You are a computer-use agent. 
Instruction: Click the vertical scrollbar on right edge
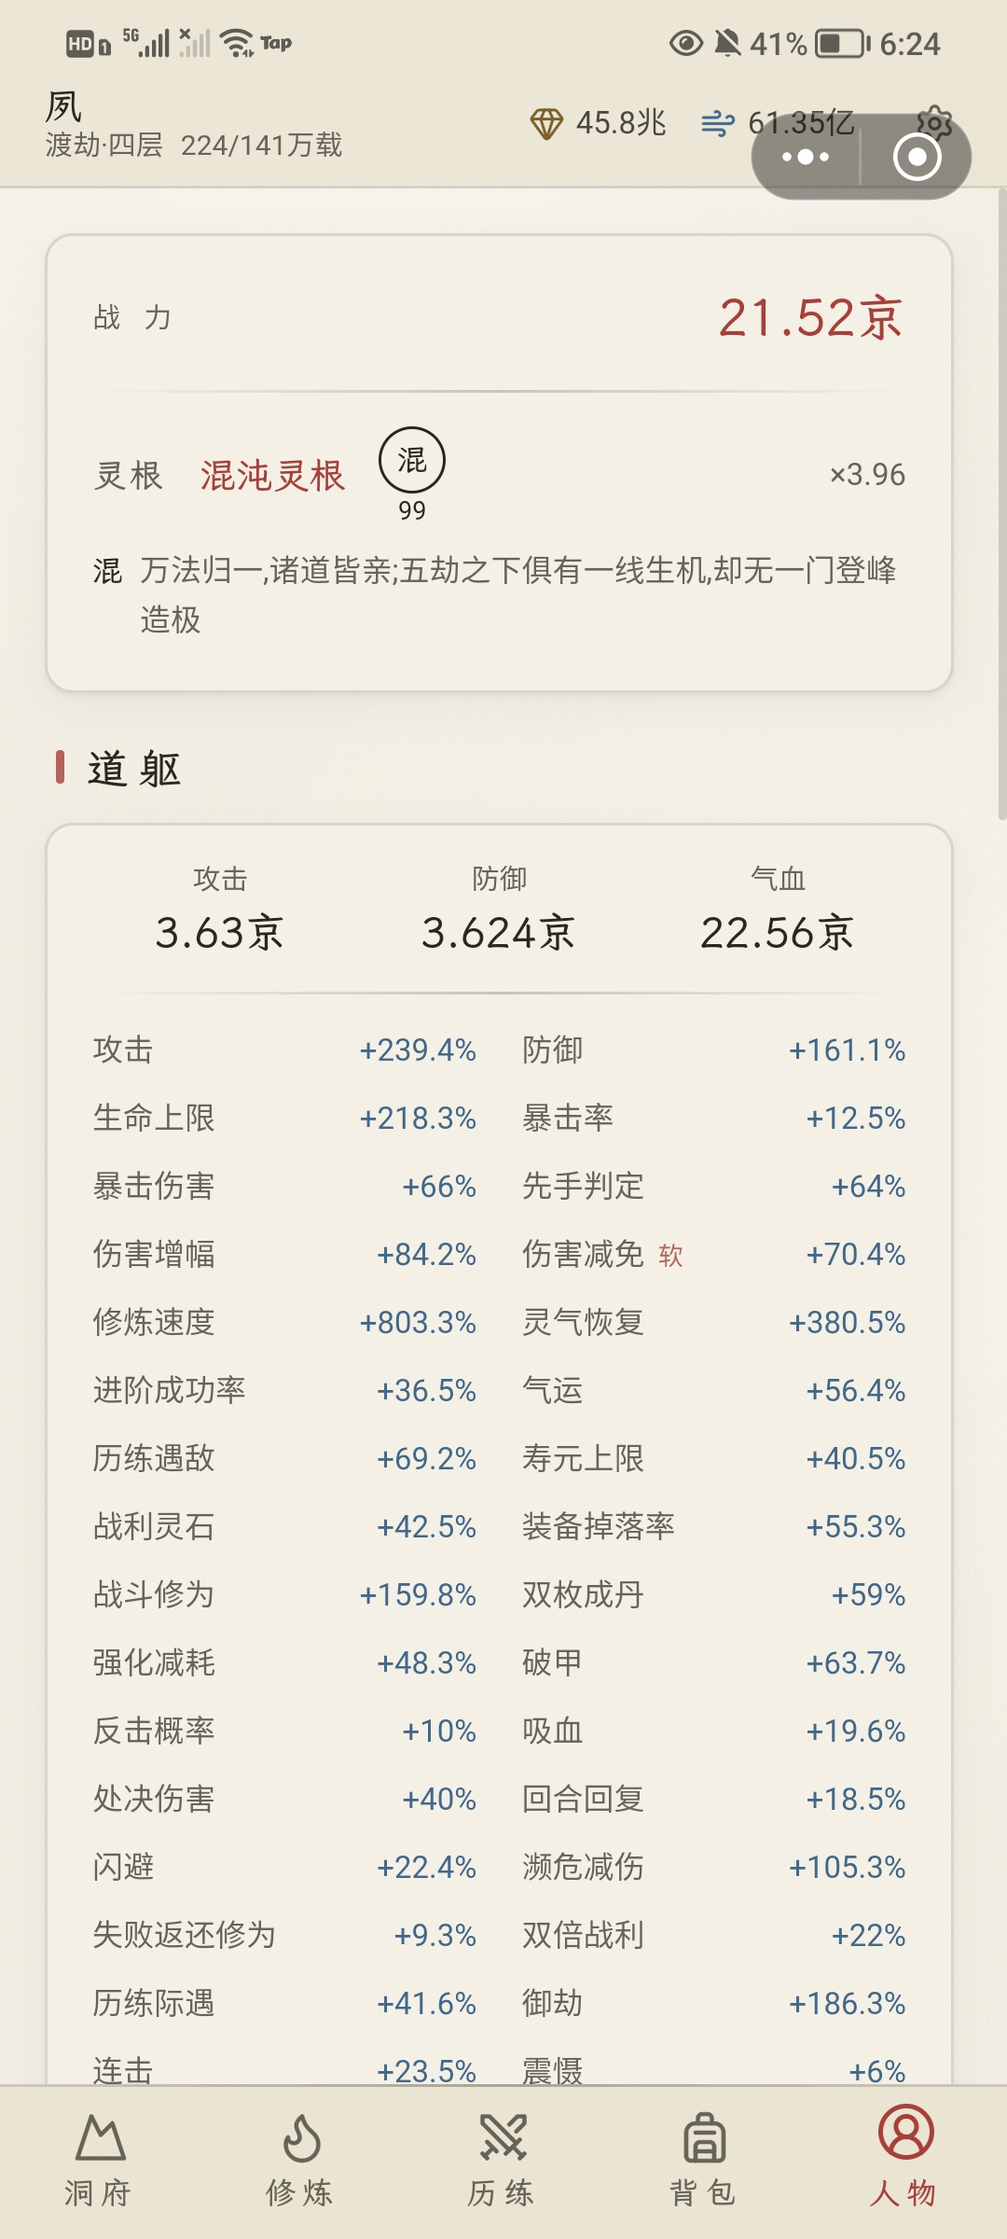point(1001,504)
